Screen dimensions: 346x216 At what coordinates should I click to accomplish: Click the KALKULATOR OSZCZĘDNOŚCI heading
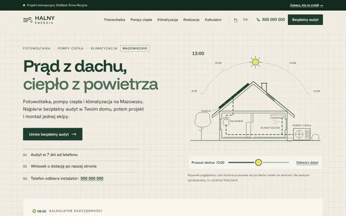(76, 211)
